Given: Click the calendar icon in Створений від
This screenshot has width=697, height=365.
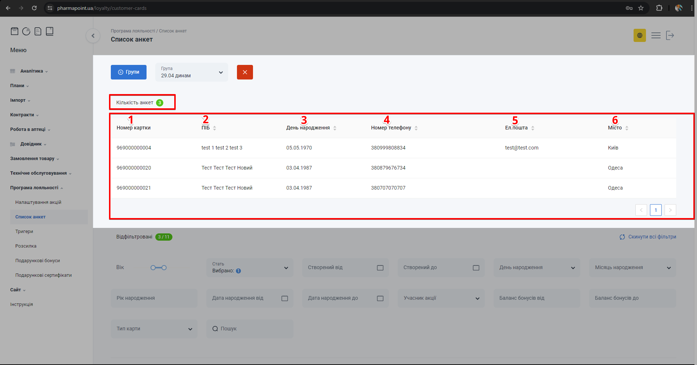Looking at the screenshot, I should [380, 268].
